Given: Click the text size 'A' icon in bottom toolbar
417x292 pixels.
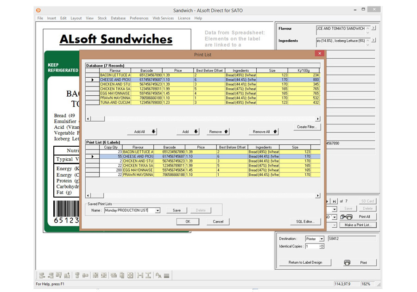Looking at the screenshot, I should [158, 275].
